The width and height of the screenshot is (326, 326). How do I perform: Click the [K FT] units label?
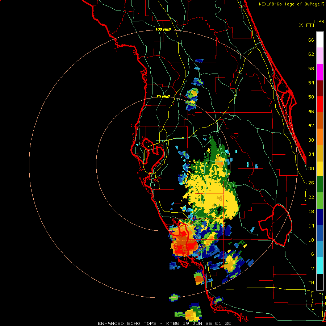pos(306,25)
